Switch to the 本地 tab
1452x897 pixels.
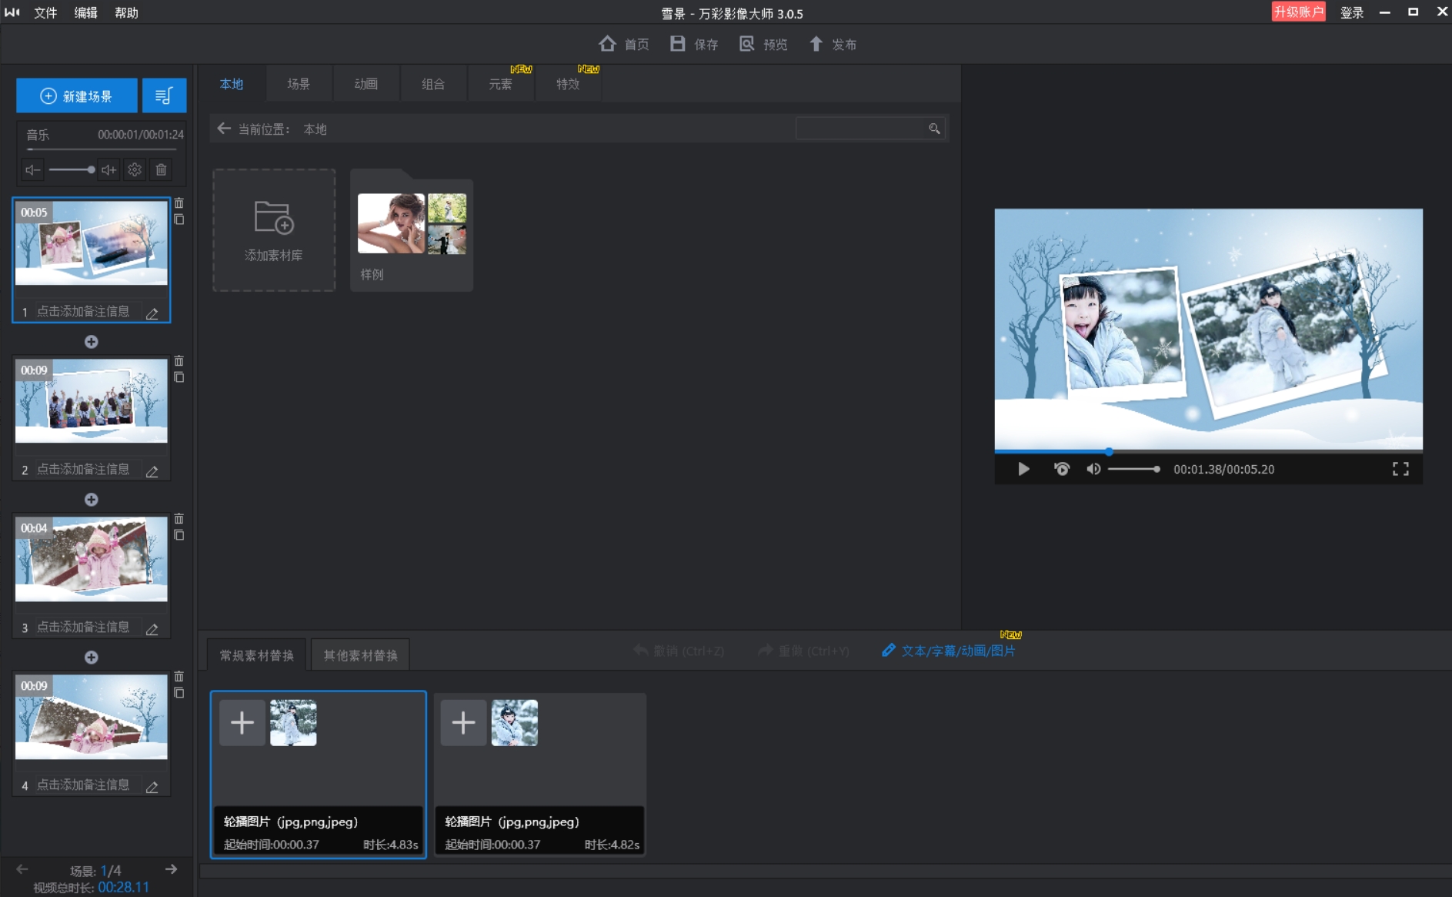pyautogui.click(x=232, y=84)
